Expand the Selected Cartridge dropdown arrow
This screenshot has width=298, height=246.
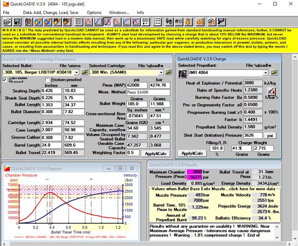[161, 72]
